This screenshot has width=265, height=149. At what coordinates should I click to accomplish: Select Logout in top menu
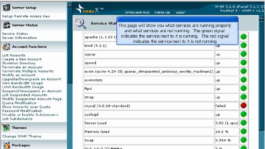click(181, 12)
